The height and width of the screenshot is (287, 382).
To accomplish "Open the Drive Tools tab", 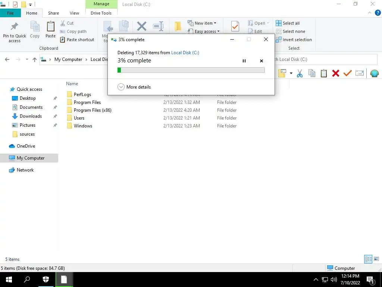I will click(101, 13).
